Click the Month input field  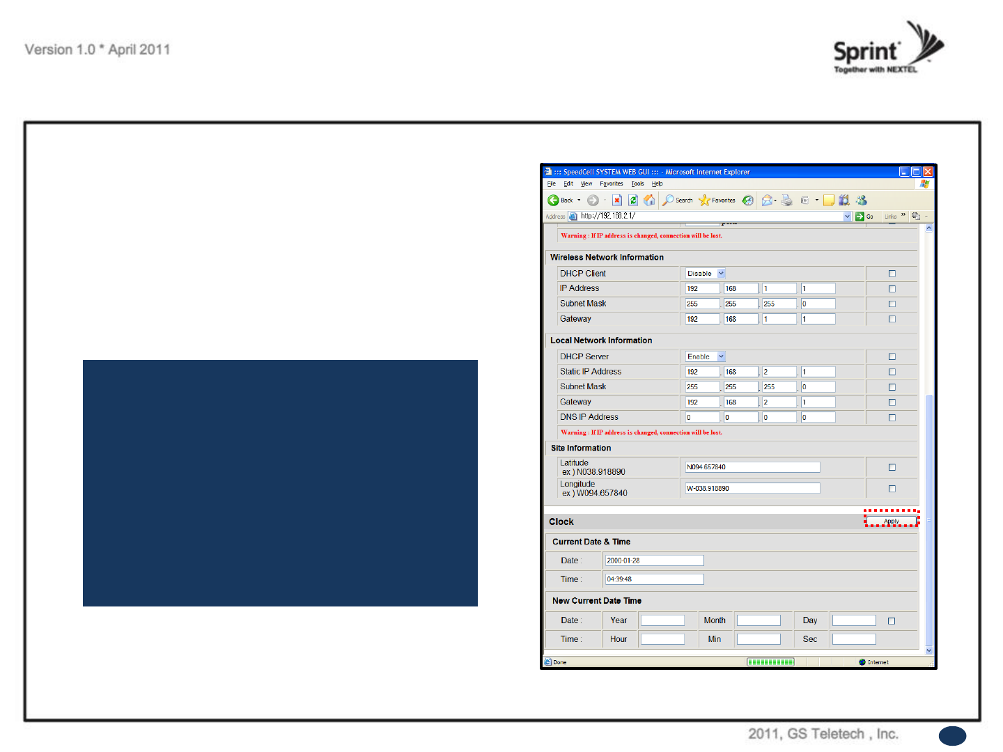click(759, 620)
